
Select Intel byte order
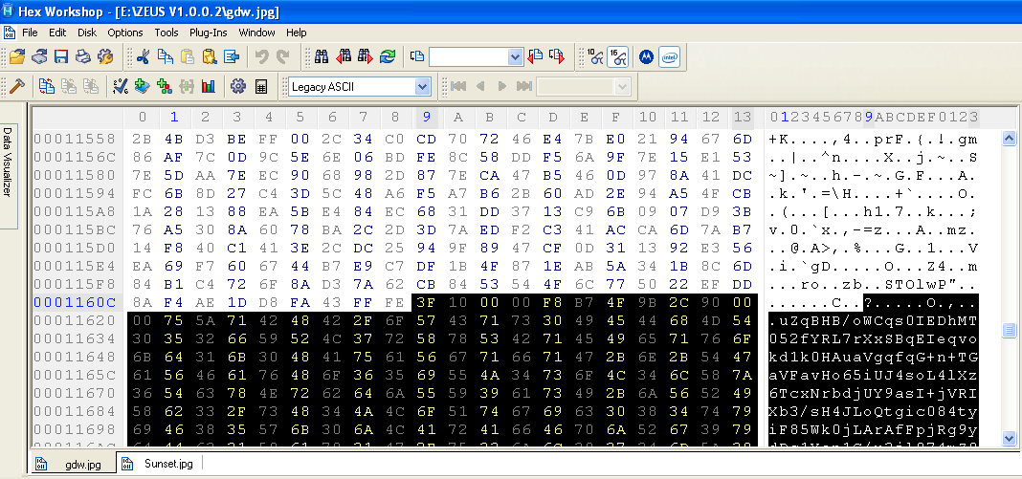pos(669,57)
